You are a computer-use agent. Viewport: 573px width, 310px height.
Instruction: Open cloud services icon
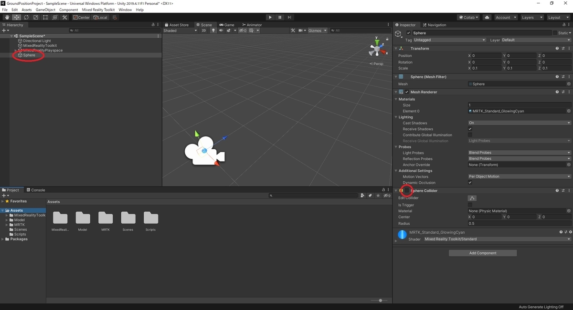tap(487, 17)
